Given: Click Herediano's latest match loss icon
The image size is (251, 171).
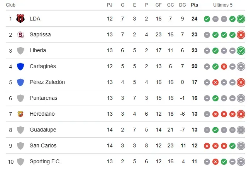Looking at the screenshot, I should [241, 114].
